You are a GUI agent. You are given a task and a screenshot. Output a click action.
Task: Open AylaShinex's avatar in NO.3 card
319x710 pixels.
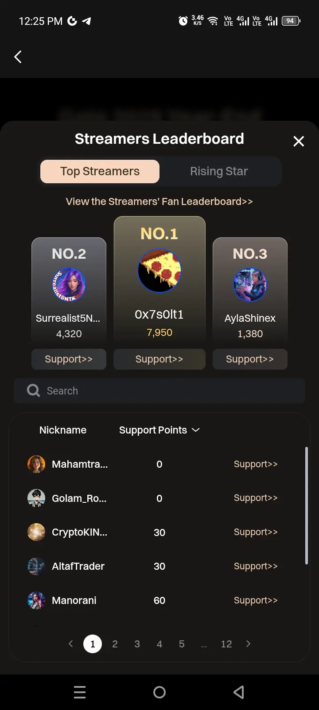tap(250, 284)
